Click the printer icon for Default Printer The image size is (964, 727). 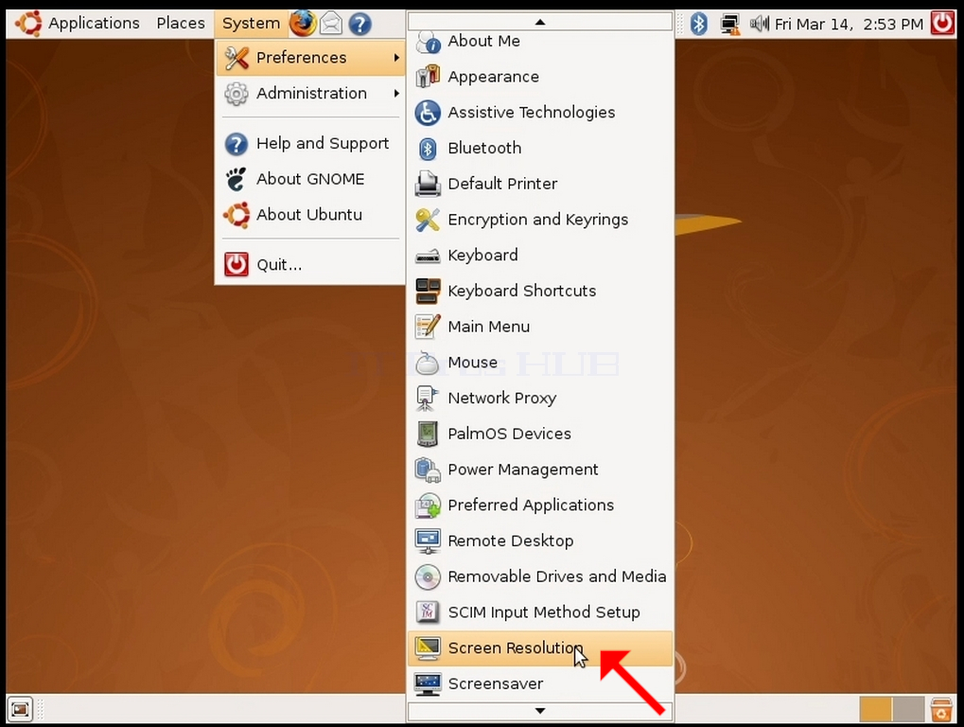[428, 184]
